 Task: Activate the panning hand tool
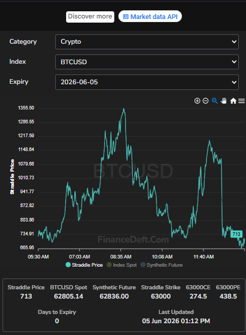coord(223,101)
